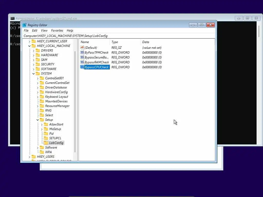The image size is (263, 197).
Task: Collapse the SYSTEM key
Action: point(34,74)
